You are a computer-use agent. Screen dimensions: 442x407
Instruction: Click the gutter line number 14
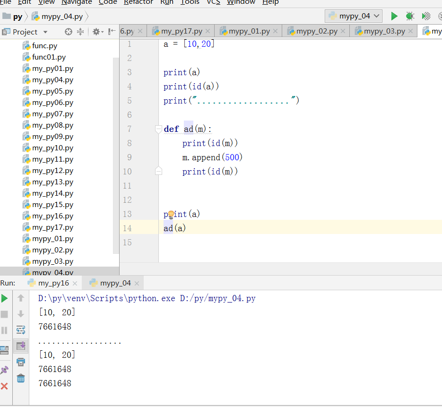point(127,228)
